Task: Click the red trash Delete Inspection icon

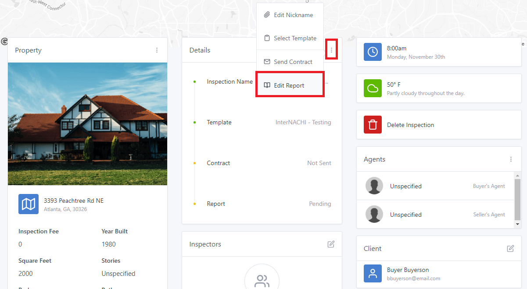Action: 373,125
